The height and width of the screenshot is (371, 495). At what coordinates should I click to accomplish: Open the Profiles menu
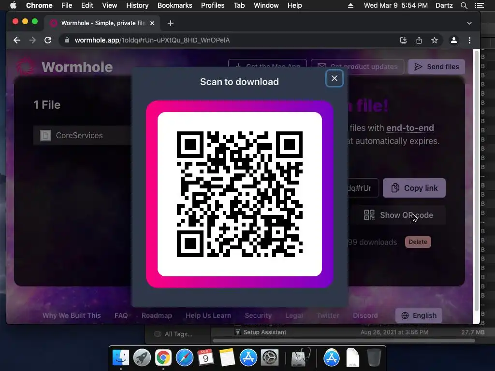click(x=213, y=5)
